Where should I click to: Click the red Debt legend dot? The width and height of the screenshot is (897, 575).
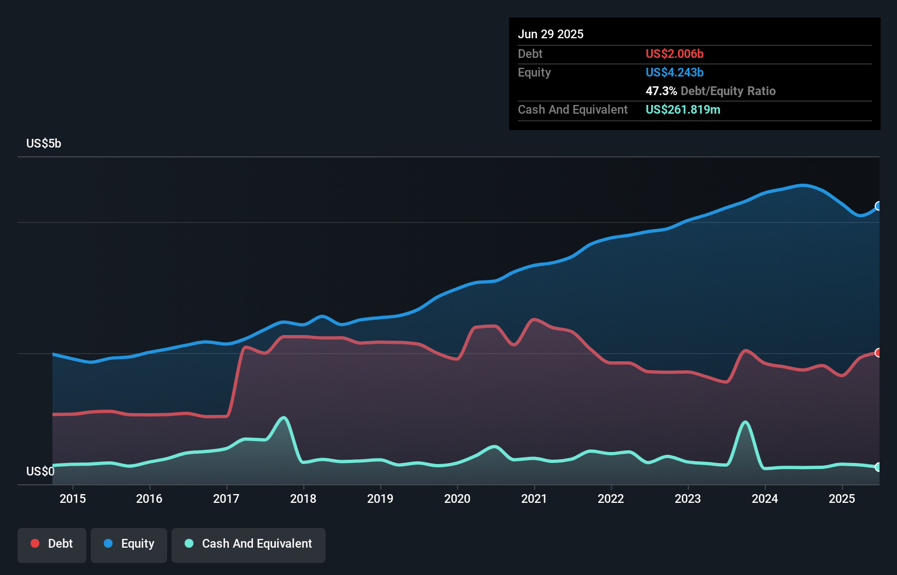pyautogui.click(x=34, y=543)
